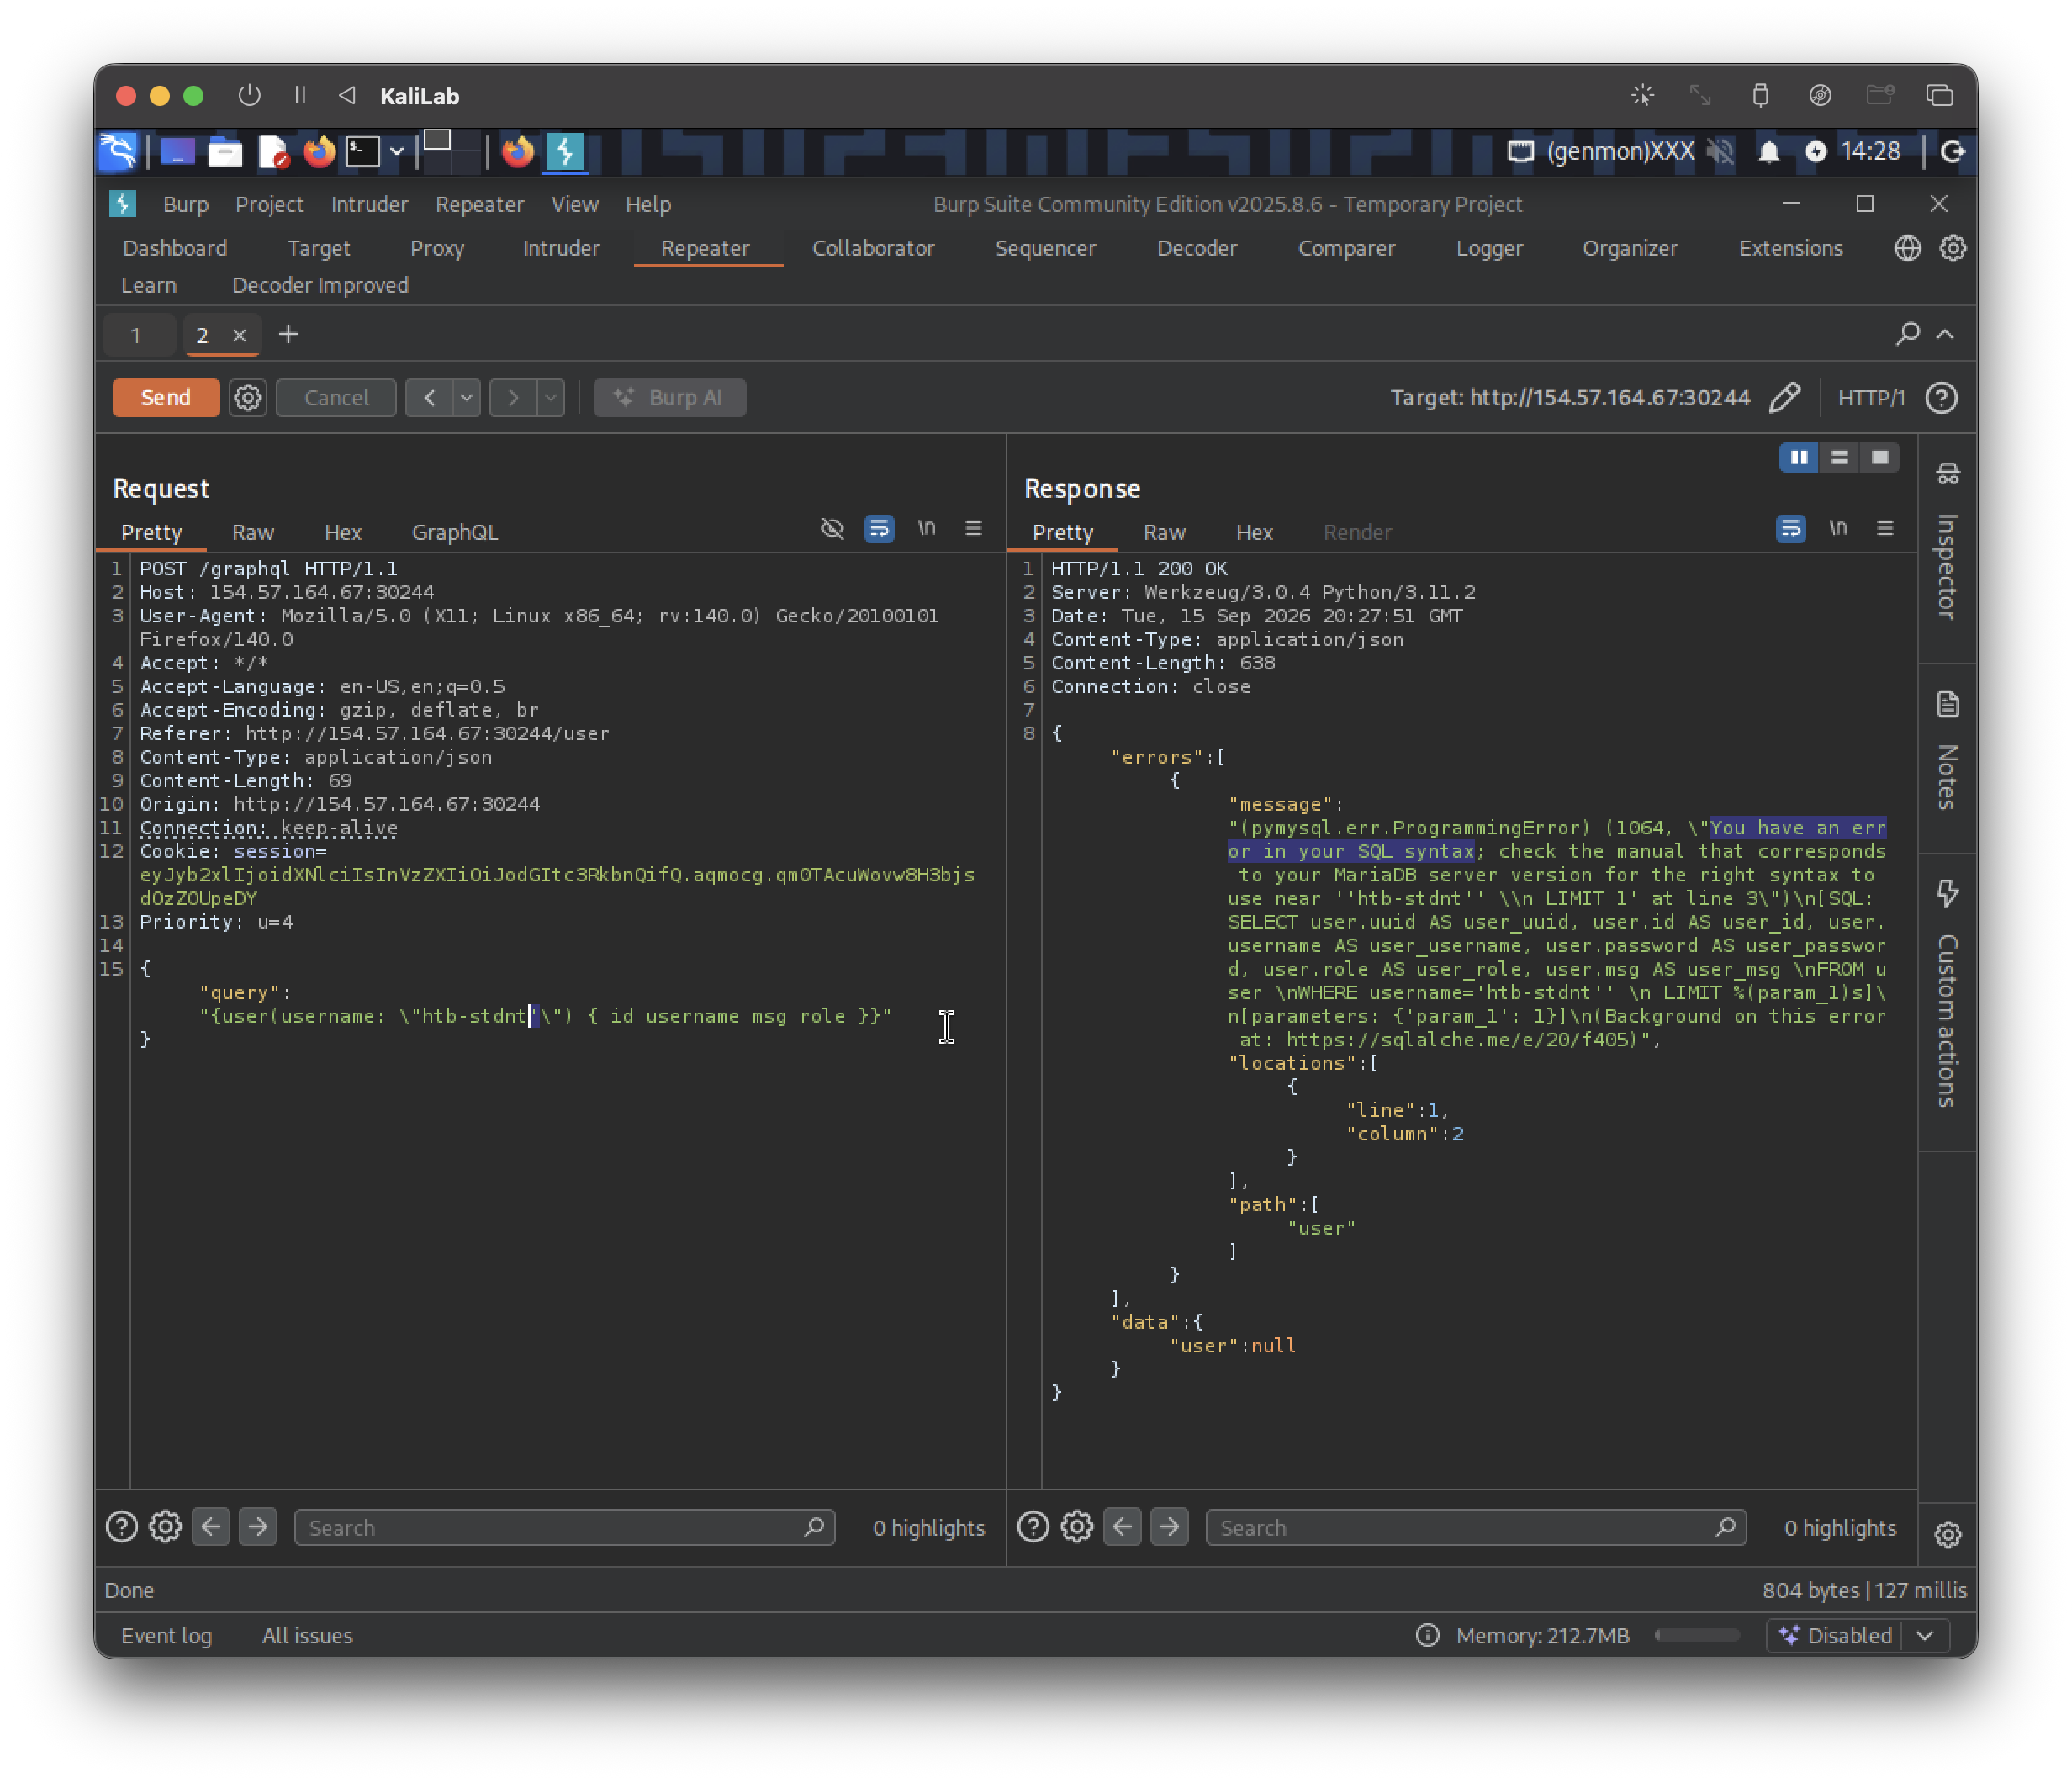
Task: Open Request pane hamburger menu
Action: (x=973, y=528)
